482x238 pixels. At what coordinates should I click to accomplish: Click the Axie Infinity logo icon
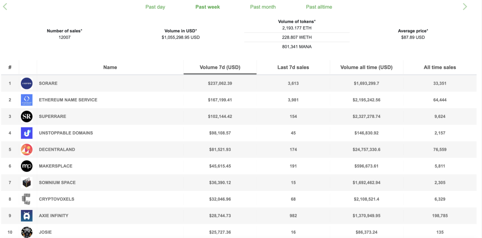27,216
